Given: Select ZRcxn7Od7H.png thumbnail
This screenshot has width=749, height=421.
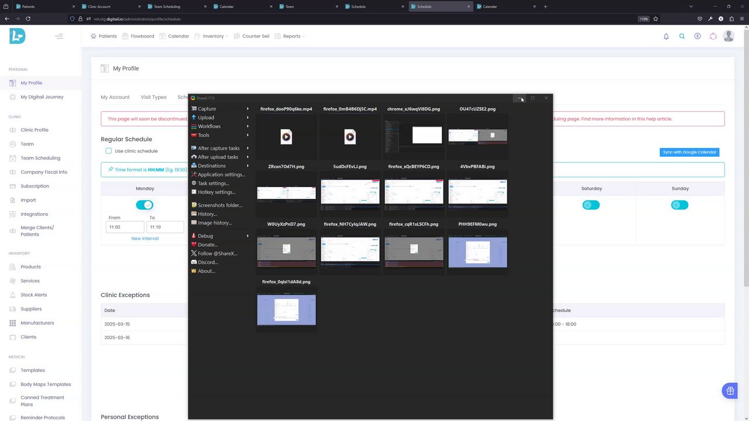Looking at the screenshot, I should [x=286, y=194].
